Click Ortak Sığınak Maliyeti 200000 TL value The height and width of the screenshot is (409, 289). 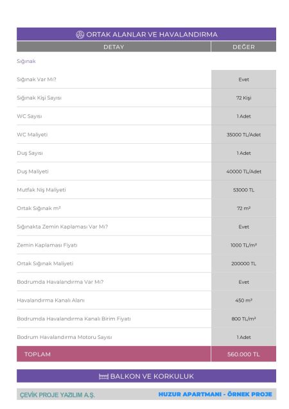coord(243,263)
